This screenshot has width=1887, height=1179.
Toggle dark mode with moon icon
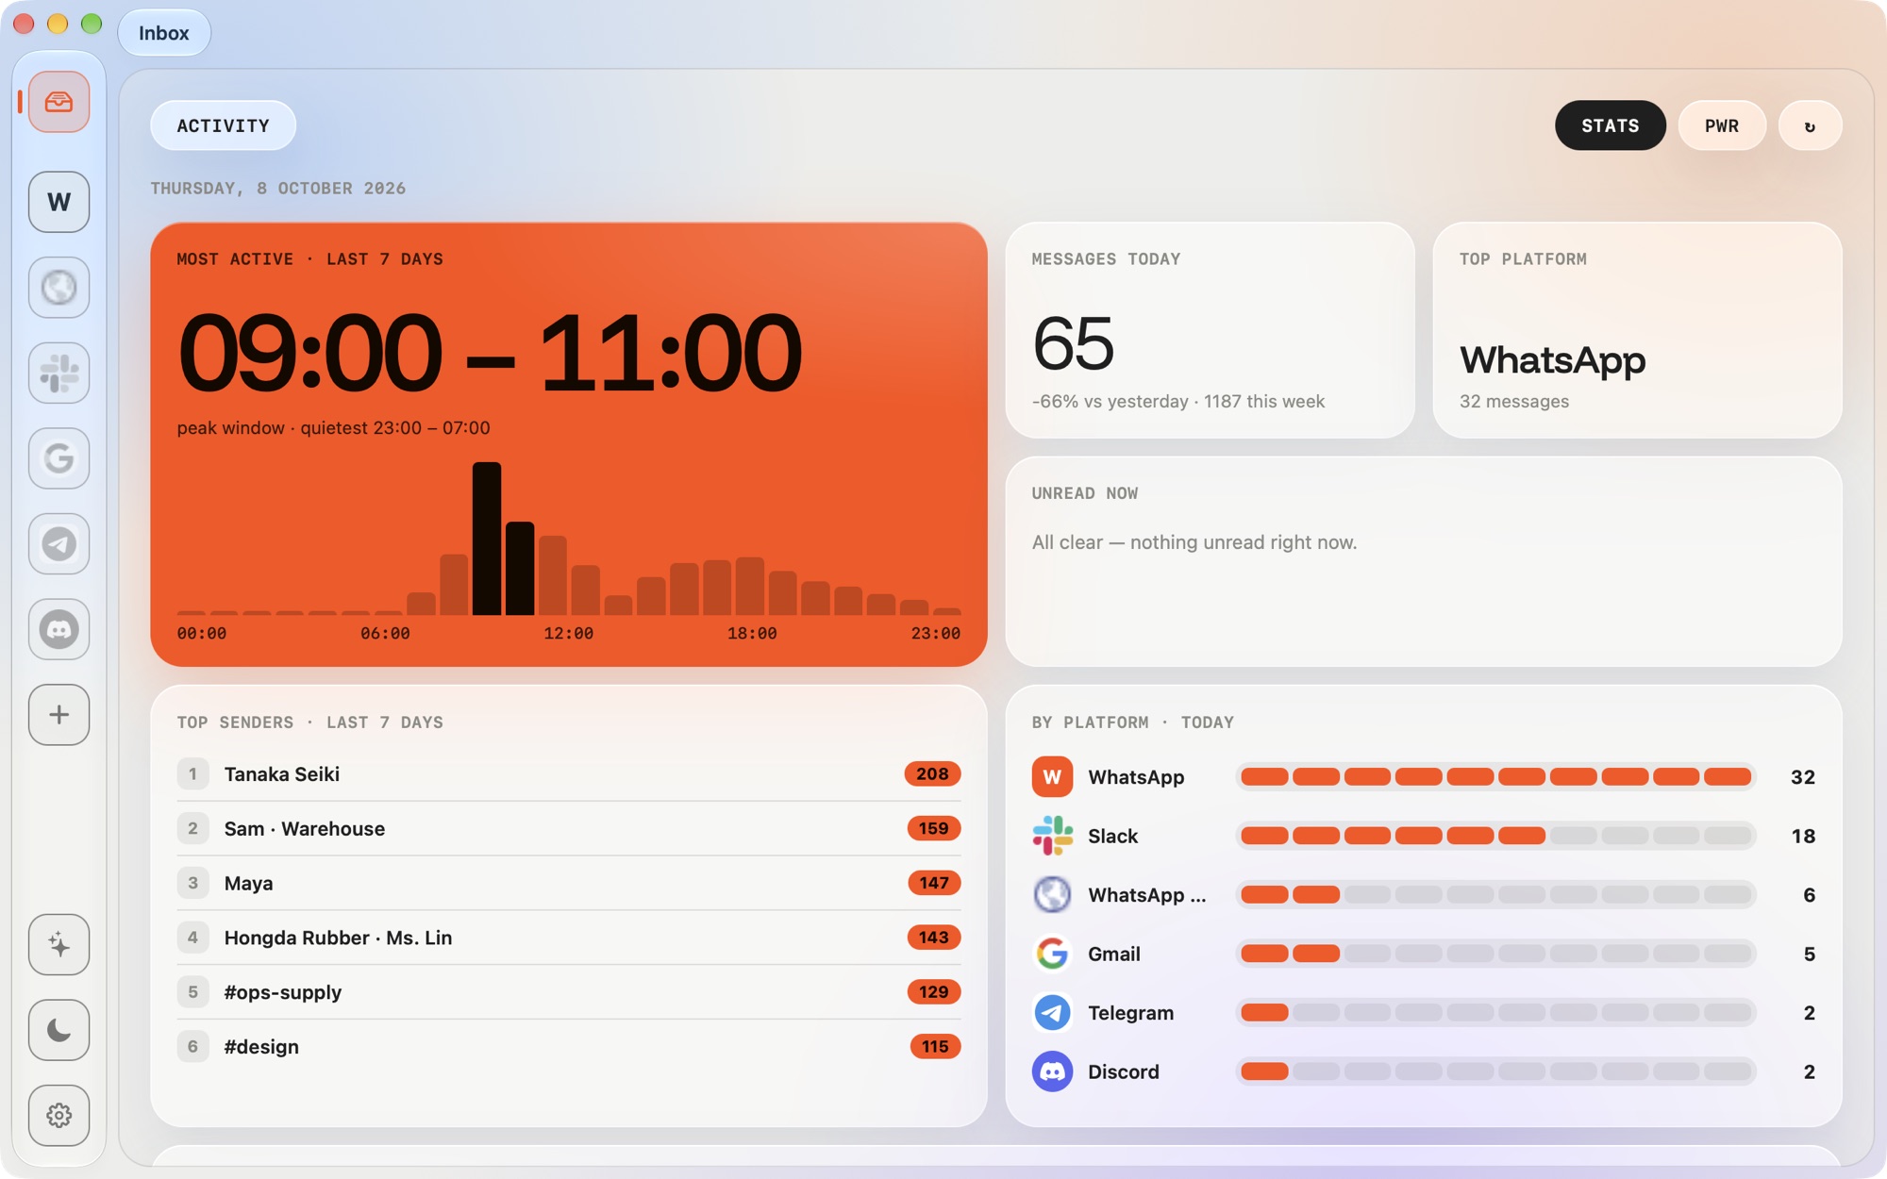coord(58,1030)
